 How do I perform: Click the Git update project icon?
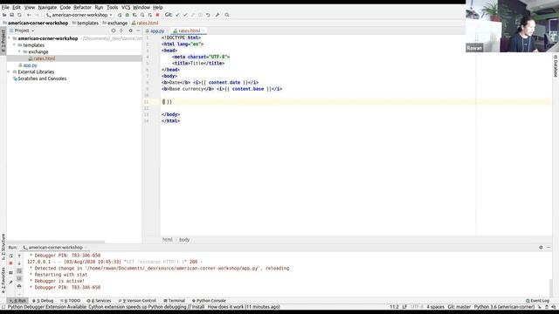177,15
